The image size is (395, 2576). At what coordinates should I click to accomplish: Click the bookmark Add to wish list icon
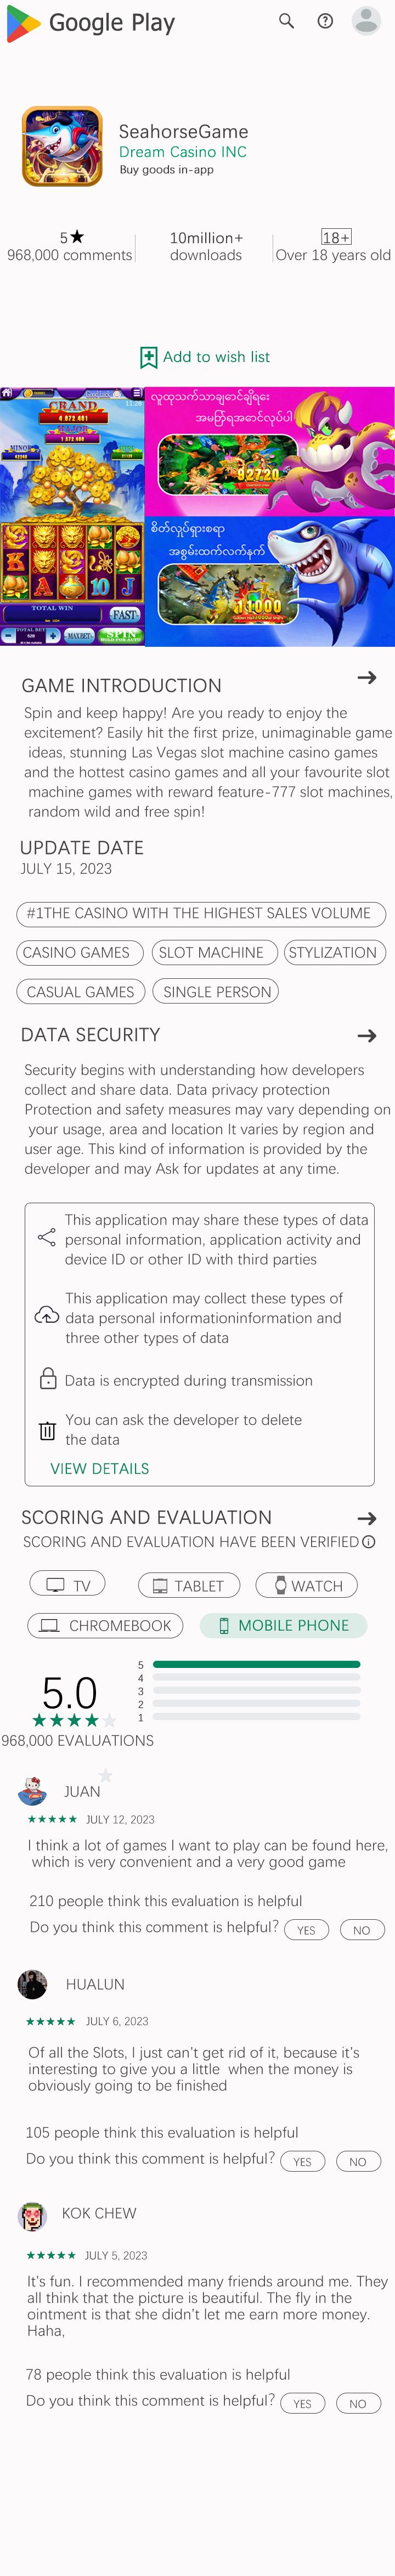coord(148,358)
